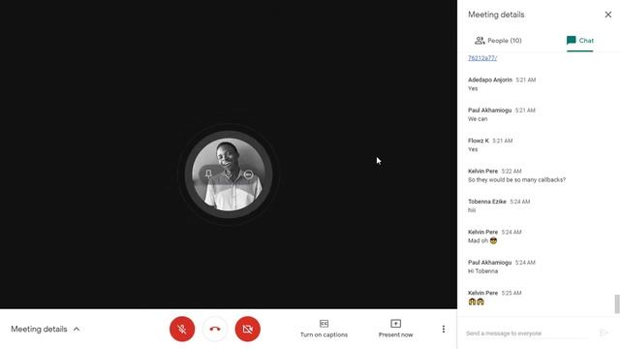This screenshot has width=620, height=349.
Task: Select the Chat tab
Action: tap(580, 41)
